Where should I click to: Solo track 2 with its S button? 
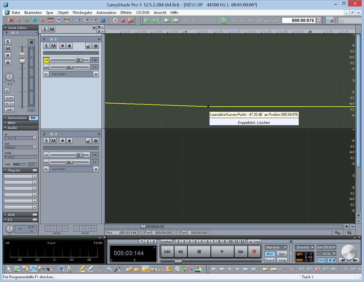(47, 141)
